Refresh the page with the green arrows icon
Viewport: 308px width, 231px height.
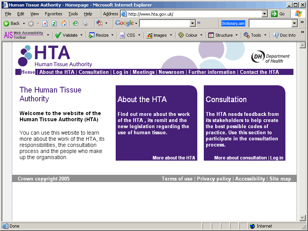pos(54,24)
